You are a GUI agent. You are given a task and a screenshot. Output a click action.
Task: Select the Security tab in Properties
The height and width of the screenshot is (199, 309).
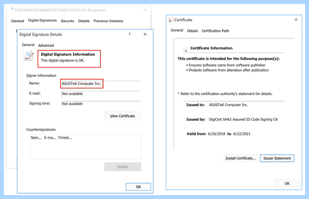click(x=67, y=21)
